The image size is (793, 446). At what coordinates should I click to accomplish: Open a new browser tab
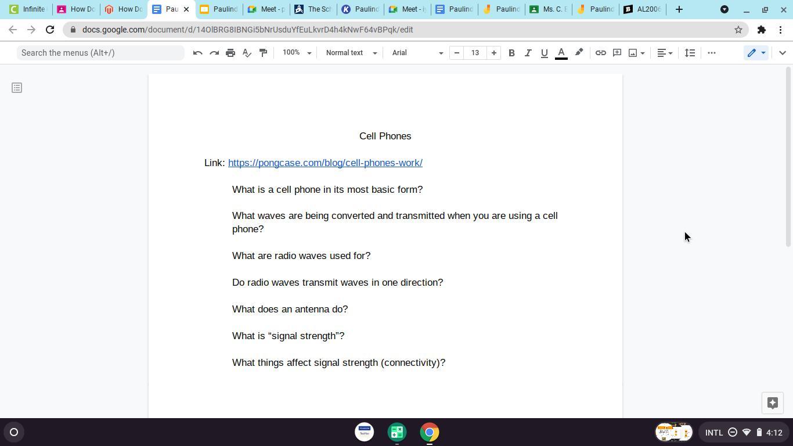pos(679,9)
